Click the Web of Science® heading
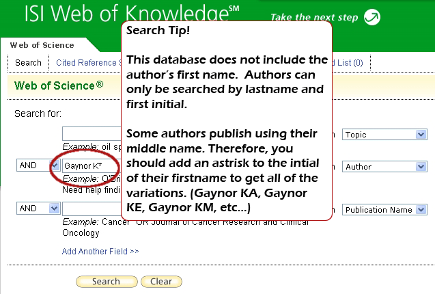The width and height of the screenshot is (435, 294). 59,85
